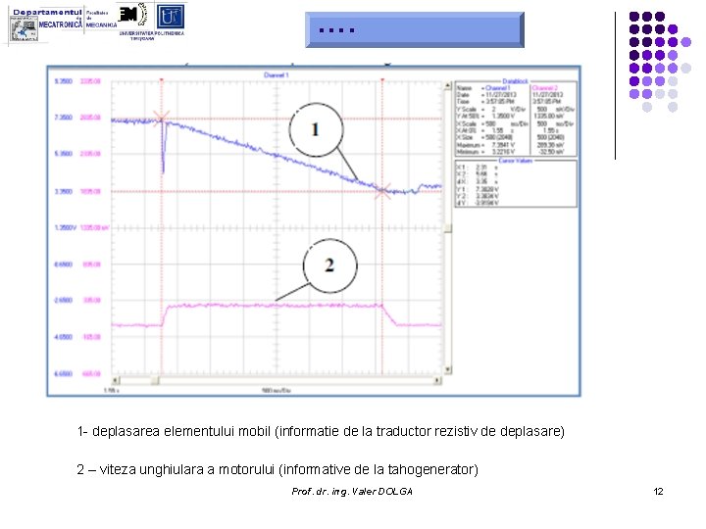The height and width of the screenshot is (529, 706).
Task: Click Channel 1 name in the Datablock
Action: [x=497, y=88]
